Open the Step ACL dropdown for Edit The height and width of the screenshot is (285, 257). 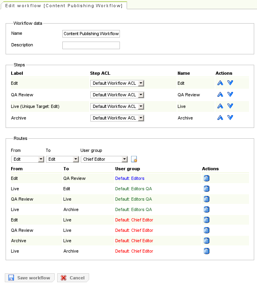tap(117, 83)
